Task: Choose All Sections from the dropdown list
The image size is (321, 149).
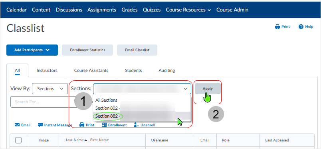Action: coord(142,100)
